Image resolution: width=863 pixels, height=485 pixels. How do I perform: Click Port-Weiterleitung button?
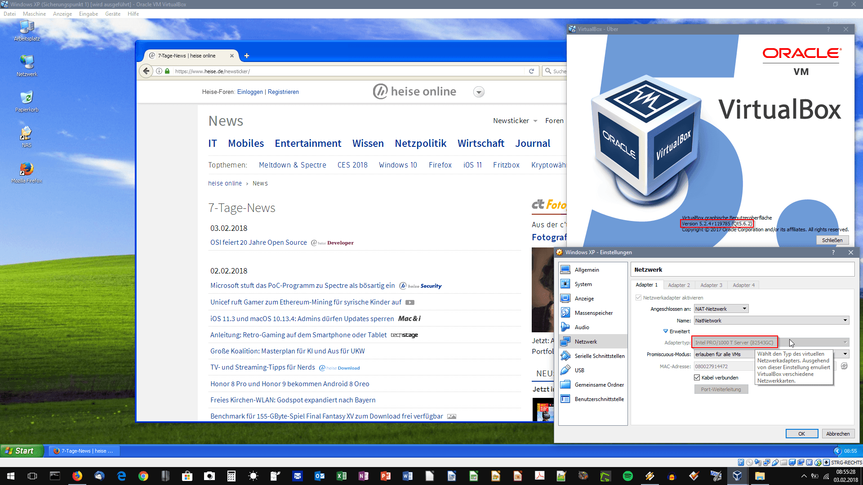point(721,389)
